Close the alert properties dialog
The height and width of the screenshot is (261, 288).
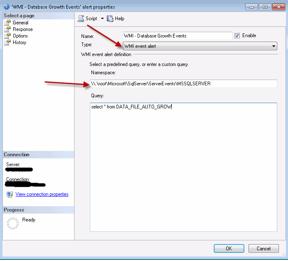(x=279, y=7)
